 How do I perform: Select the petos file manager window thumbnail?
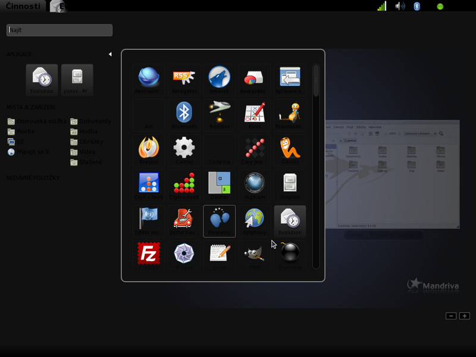pos(392,174)
